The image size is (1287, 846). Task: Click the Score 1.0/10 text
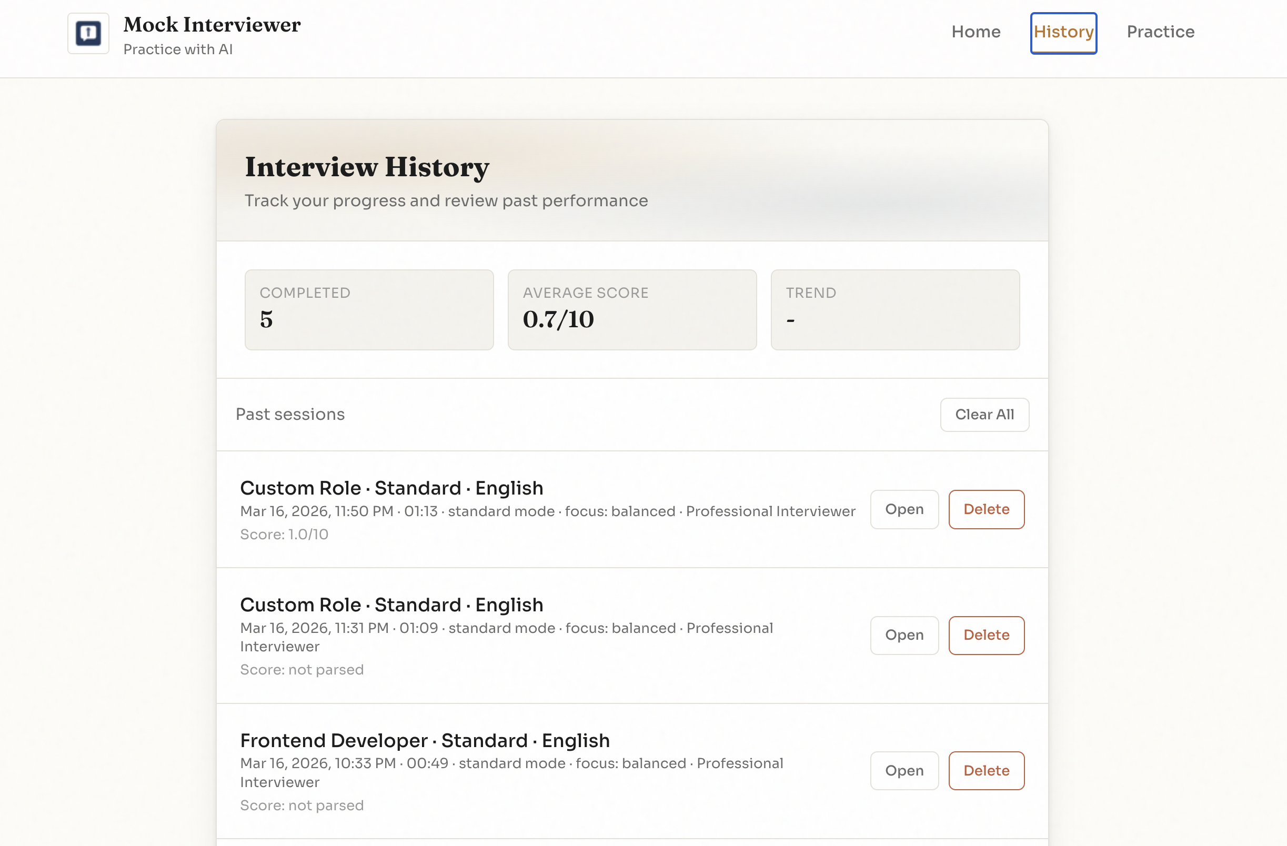284,534
